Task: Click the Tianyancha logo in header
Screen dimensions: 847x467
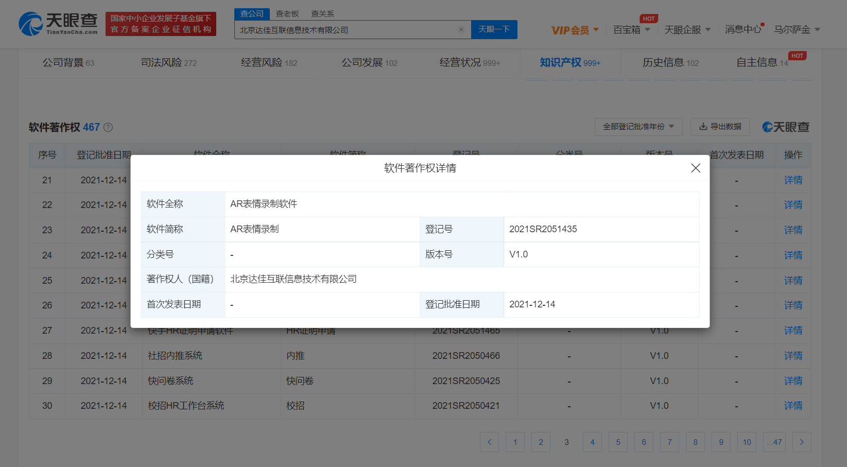Action: coord(58,24)
